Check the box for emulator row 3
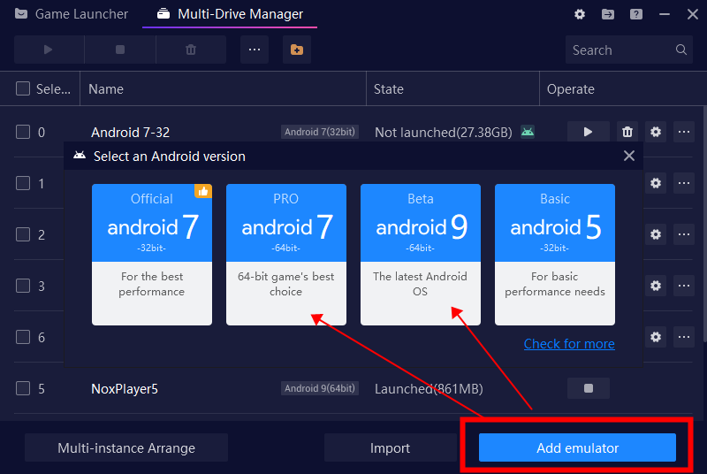 click(23, 286)
